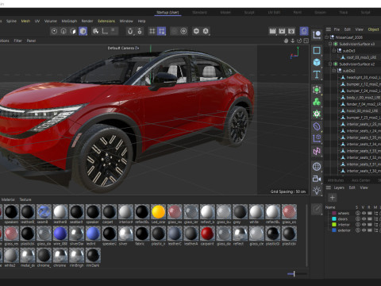Click the interior layer green color swatch

(334, 225)
